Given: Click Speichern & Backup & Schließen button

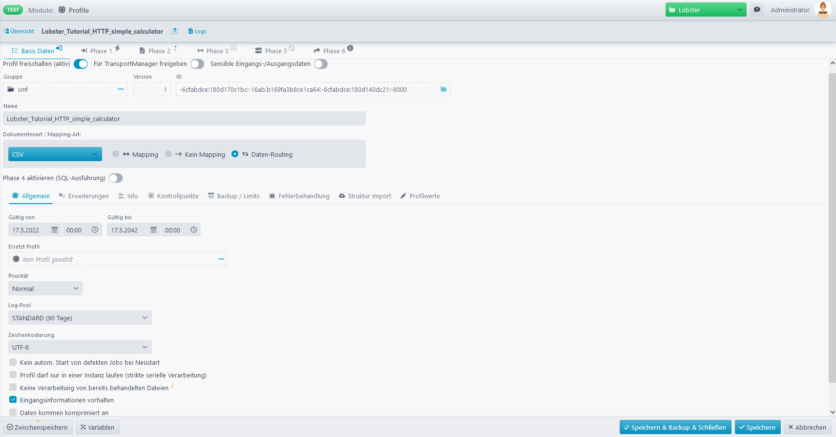Looking at the screenshot, I should pos(675,427).
